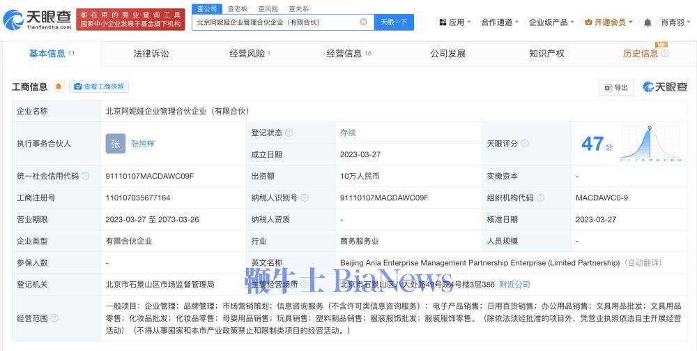The height and width of the screenshot is (351, 697).
Task: Select the 查关系 search tab
Action: click(x=298, y=8)
